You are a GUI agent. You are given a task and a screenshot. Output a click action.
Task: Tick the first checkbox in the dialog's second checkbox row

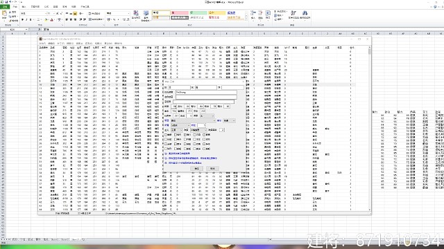(x=166, y=140)
